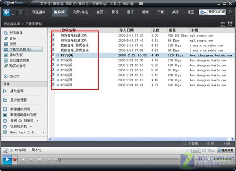
Task: Go back with the blue back arrow
Action: [x=7, y=12]
